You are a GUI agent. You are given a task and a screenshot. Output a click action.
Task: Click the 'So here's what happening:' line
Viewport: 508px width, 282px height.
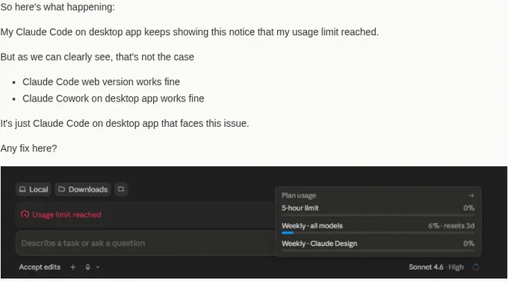(58, 7)
